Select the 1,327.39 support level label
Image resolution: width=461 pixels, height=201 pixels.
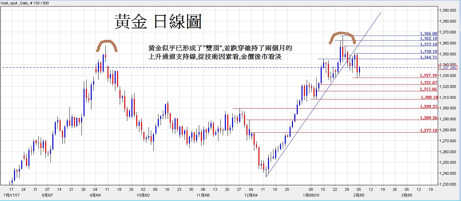pos(428,76)
